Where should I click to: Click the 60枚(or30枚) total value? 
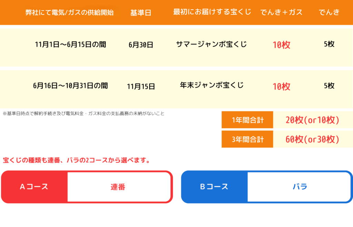coord(312,139)
